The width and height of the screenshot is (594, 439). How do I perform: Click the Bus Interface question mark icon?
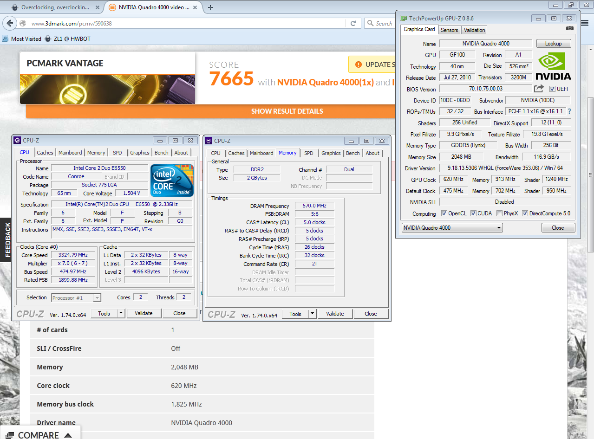click(x=569, y=111)
